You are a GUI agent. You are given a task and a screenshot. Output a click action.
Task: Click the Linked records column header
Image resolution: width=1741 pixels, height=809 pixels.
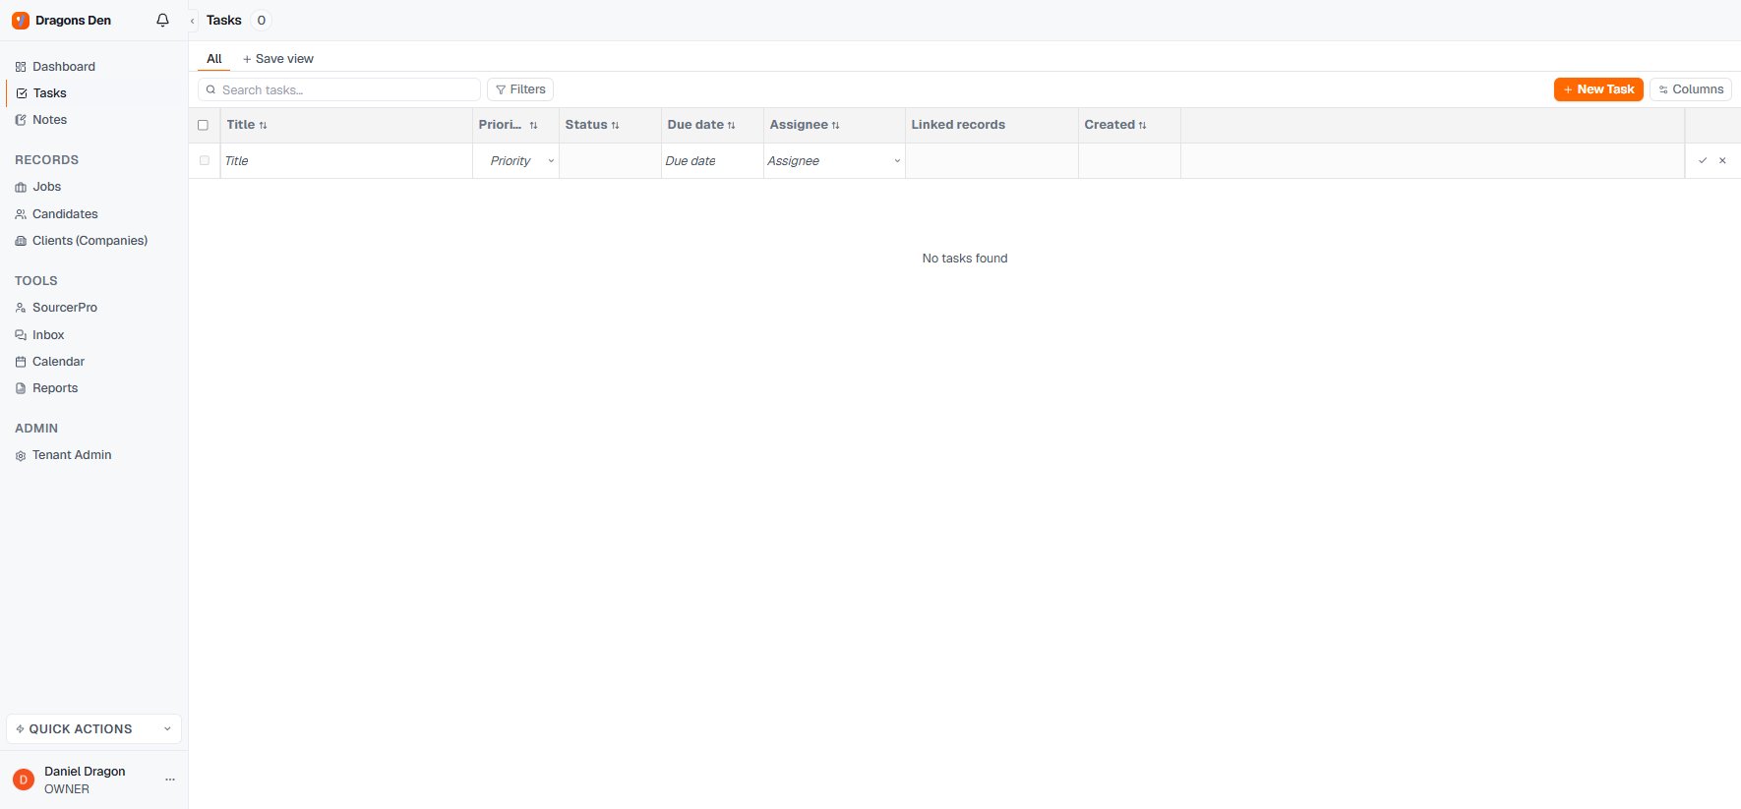[x=958, y=125]
